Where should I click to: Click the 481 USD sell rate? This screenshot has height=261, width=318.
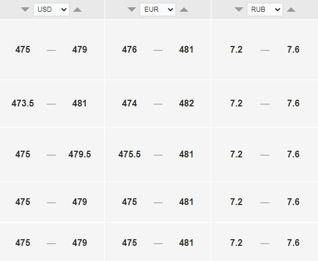point(80,104)
